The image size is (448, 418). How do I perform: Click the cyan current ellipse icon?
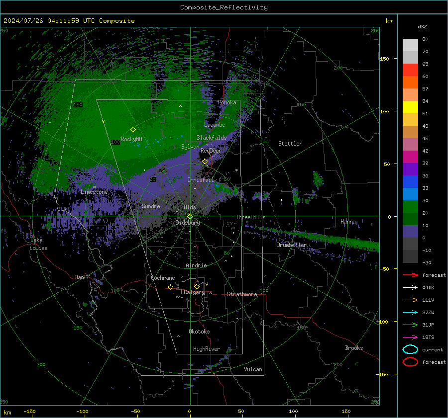point(410,349)
